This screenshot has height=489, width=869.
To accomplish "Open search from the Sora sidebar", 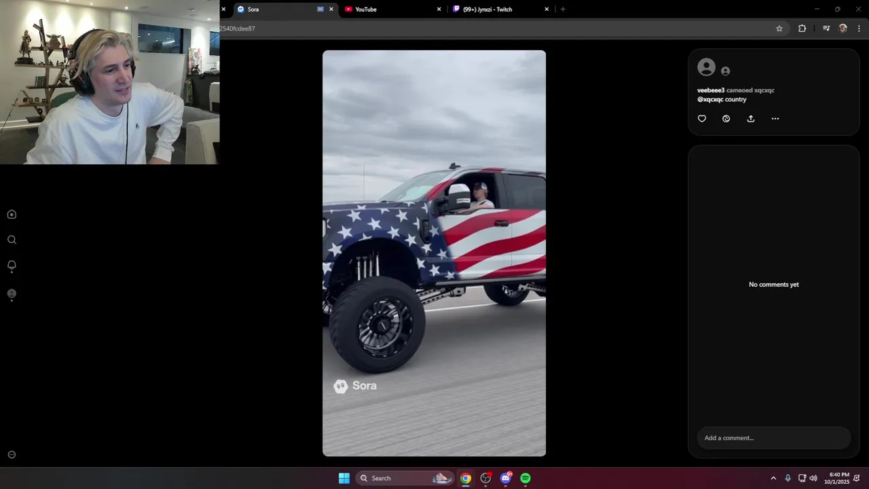I will click(x=12, y=240).
